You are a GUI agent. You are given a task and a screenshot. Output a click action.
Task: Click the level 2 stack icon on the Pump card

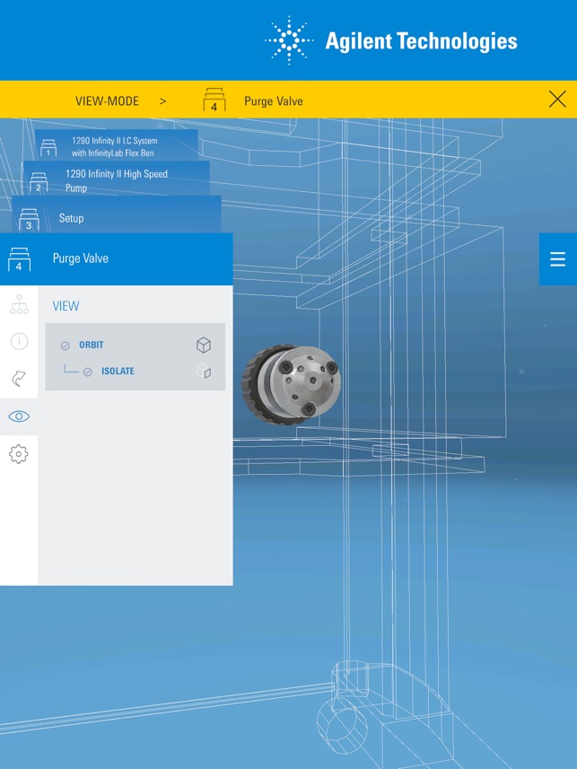(39, 182)
